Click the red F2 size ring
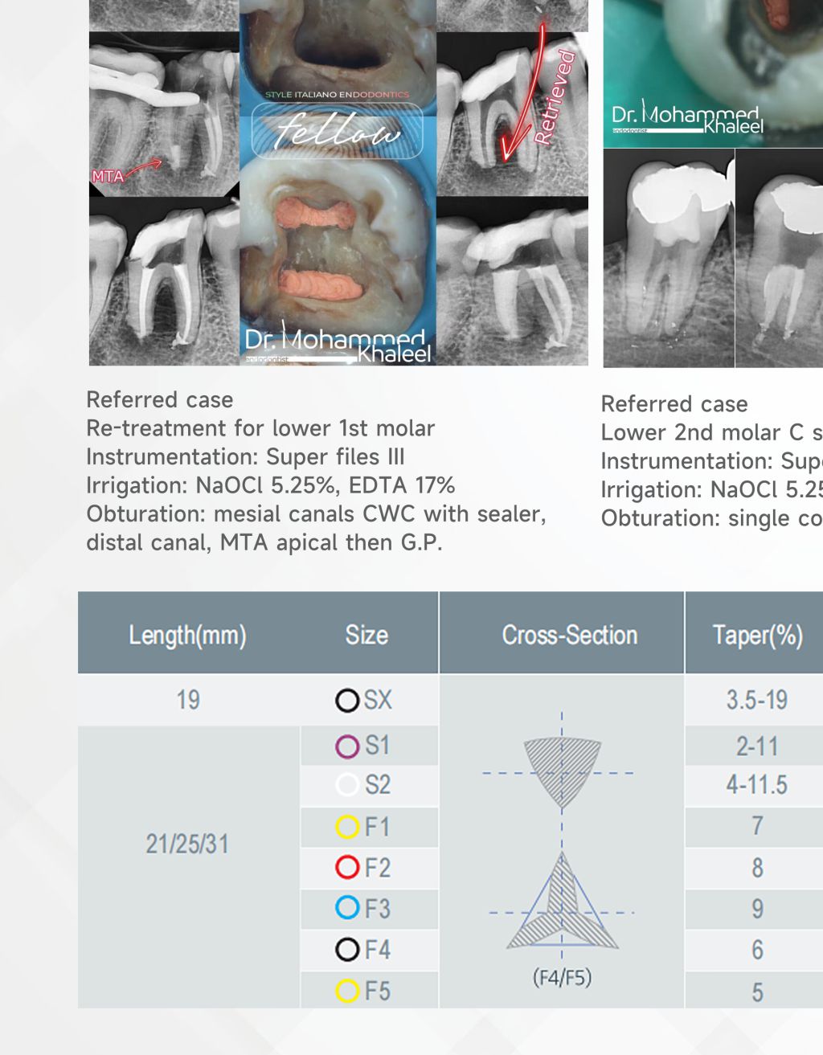 coord(347,868)
